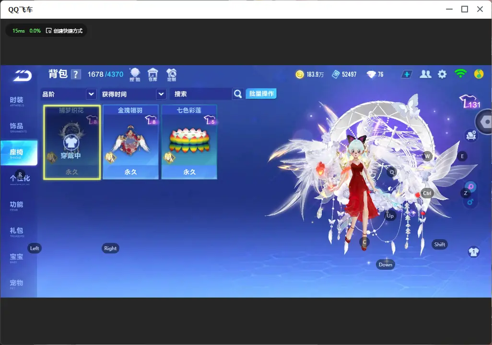492x345 pixels.
Task: Click the 1678/4370 capacity counter
Action: [x=105, y=74]
